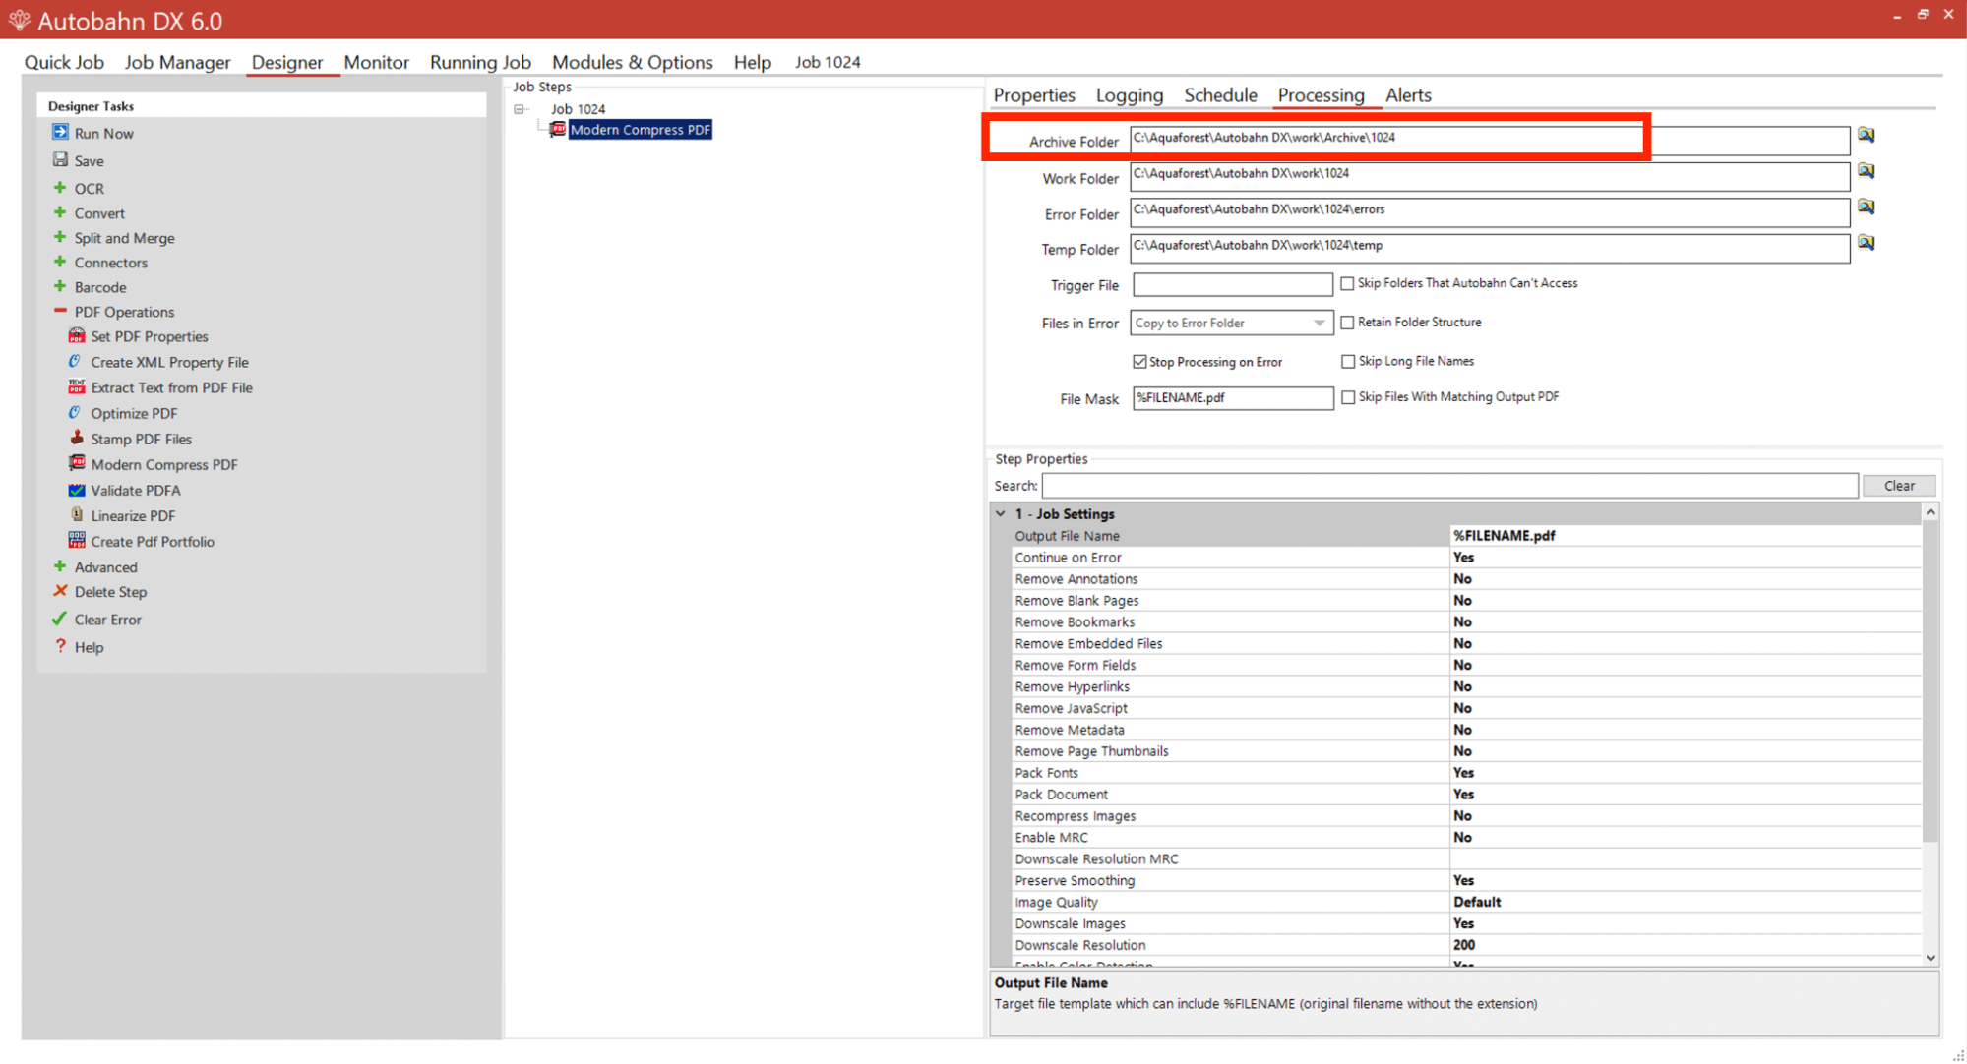Open the Help menu in the top bar

pyautogui.click(x=752, y=62)
